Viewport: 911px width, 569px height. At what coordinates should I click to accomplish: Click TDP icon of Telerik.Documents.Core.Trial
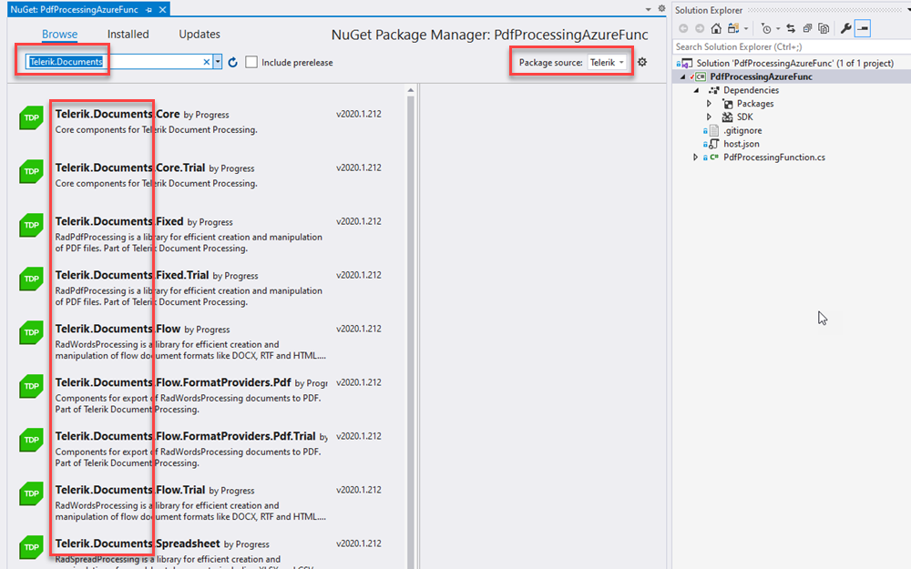pyautogui.click(x=31, y=171)
